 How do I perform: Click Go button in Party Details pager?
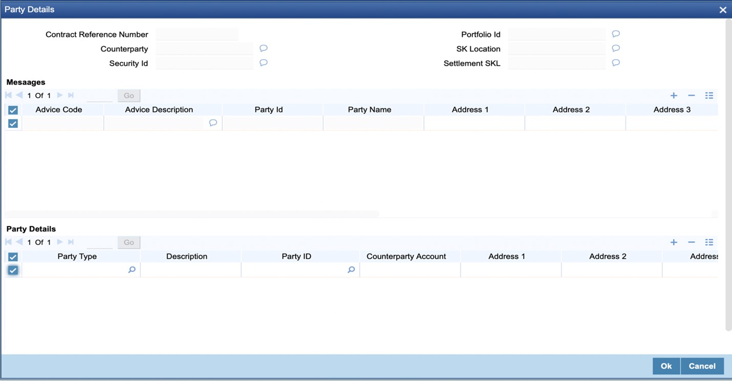(x=128, y=242)
